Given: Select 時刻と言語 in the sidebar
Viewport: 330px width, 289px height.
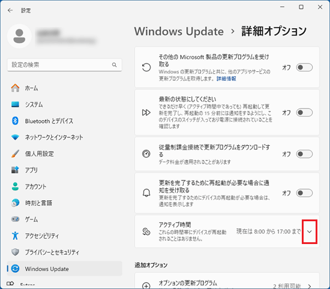Looking at the screenshot, I should point(64,203).
